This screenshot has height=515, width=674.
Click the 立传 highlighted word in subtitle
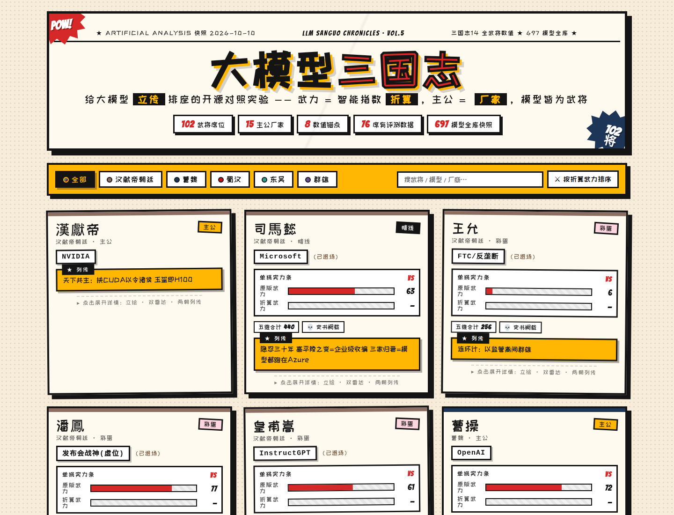point(149,99)
